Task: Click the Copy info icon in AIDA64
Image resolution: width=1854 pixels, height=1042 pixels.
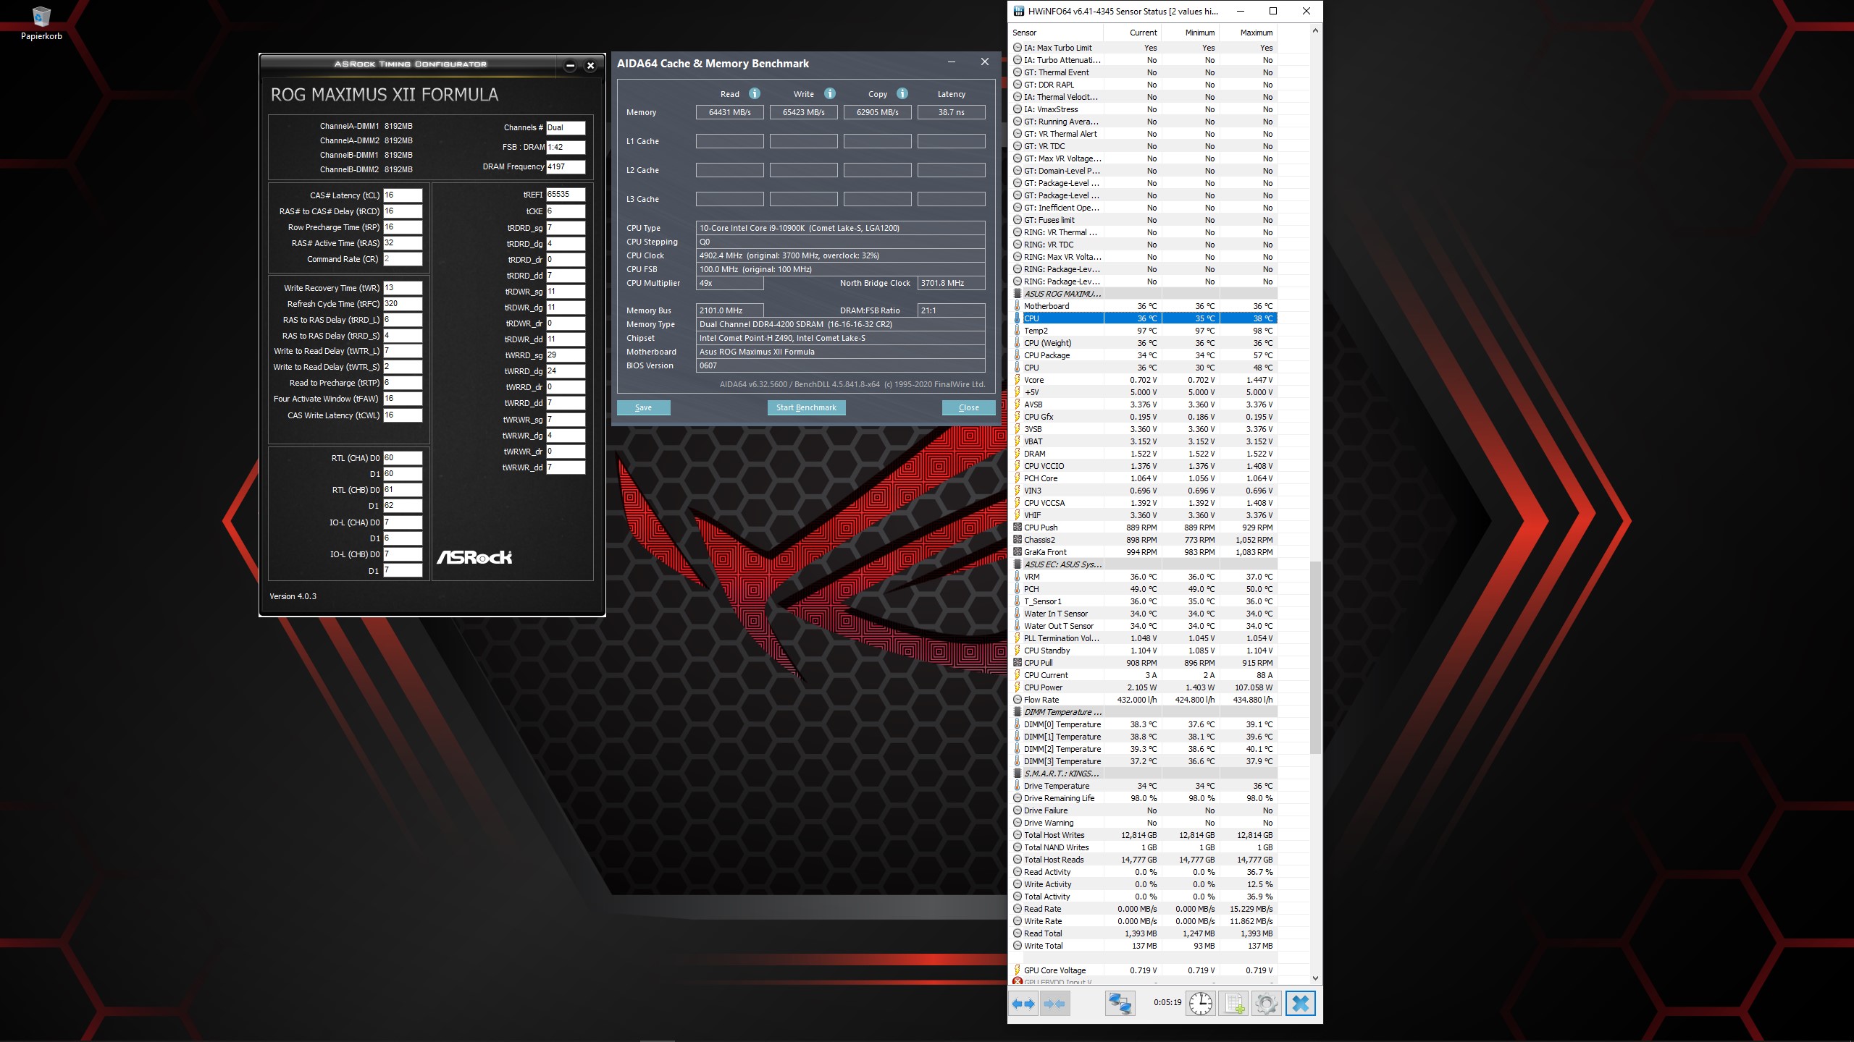Action: (902, 93)
